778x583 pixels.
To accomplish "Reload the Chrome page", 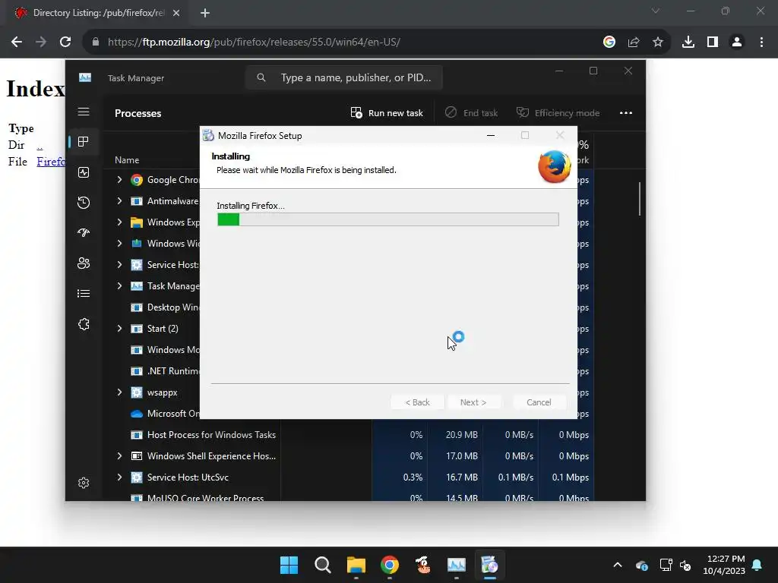I will coord(65,43).
